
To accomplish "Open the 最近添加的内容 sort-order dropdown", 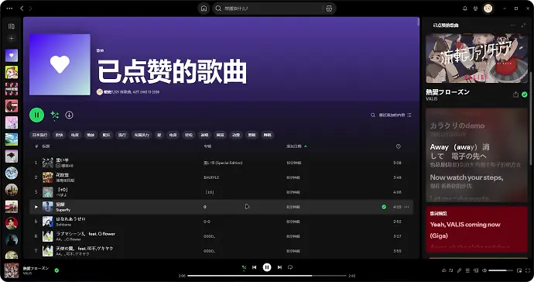I will coord(395,115).
